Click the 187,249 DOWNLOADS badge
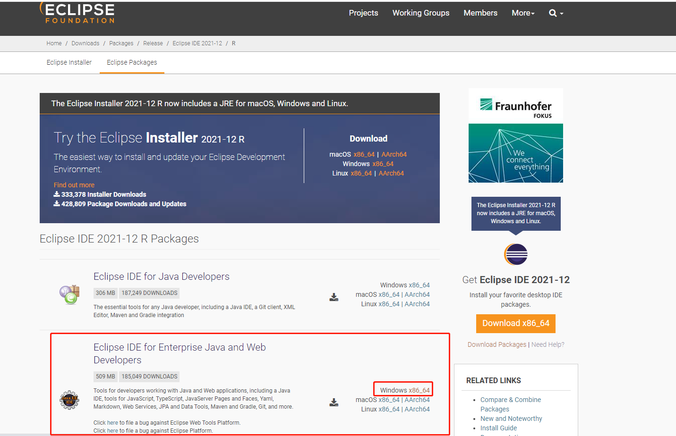 pyautogui.click(x=150, y=293)
